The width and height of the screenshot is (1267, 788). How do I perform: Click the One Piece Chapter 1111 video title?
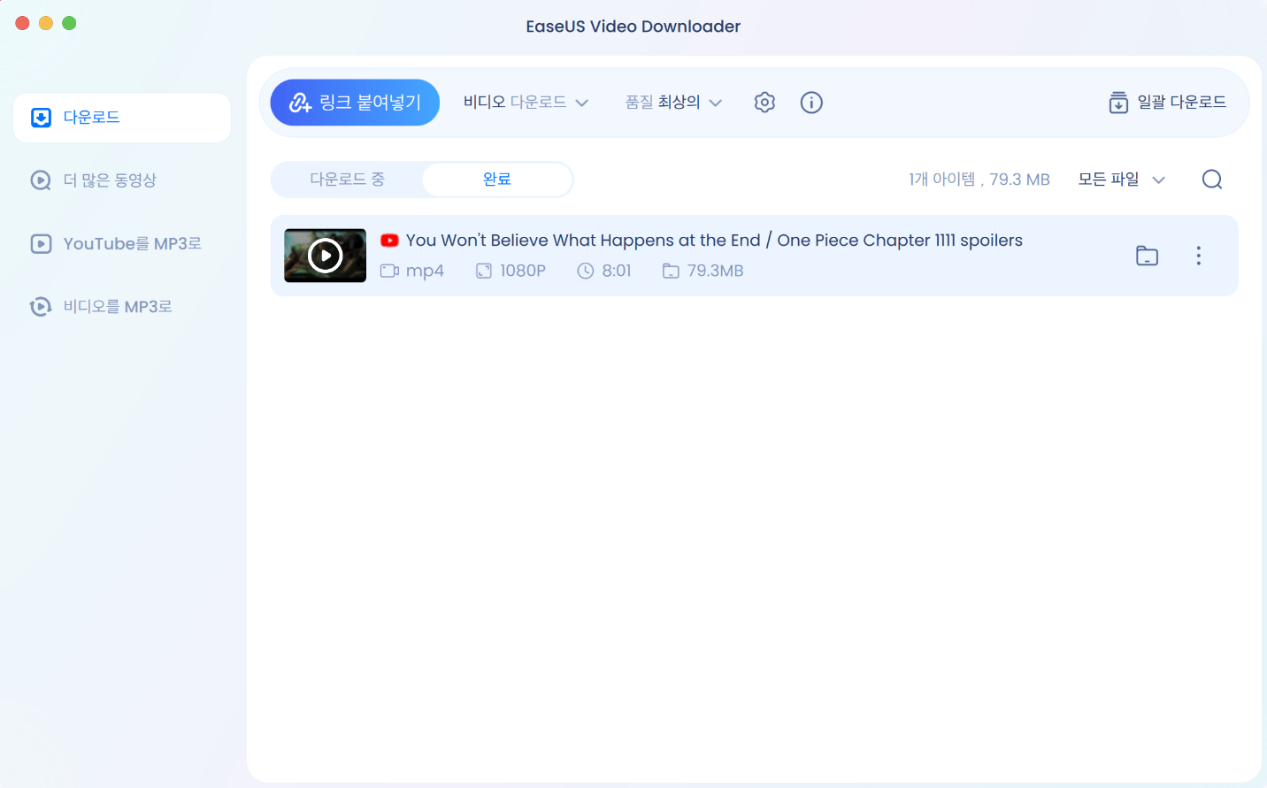(714, 241)
